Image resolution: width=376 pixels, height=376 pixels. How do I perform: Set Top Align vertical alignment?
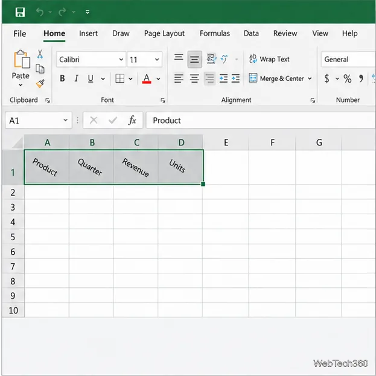click(x=179, y=57)
